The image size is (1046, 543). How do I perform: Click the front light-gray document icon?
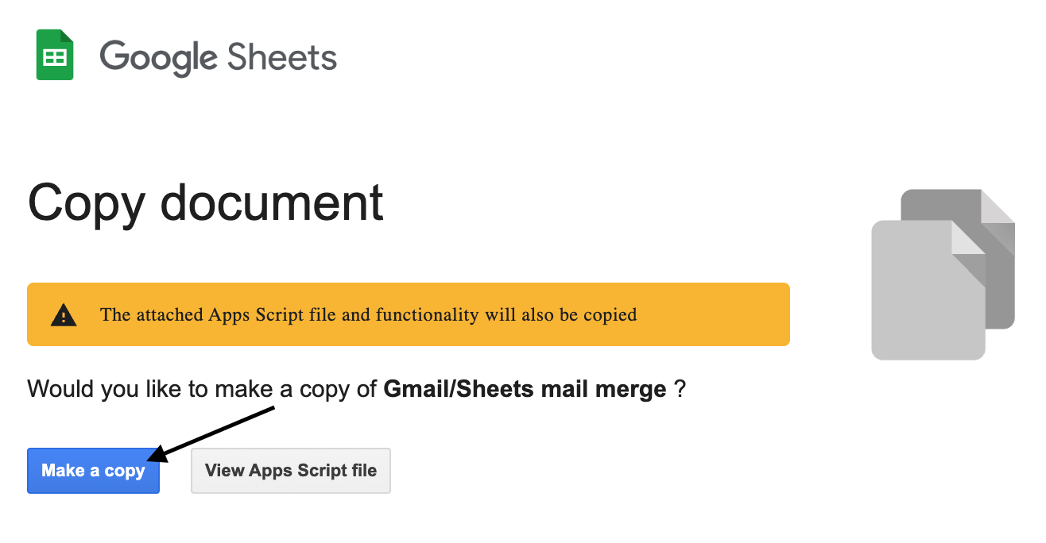pyautogui.click(x=928, y=290)
